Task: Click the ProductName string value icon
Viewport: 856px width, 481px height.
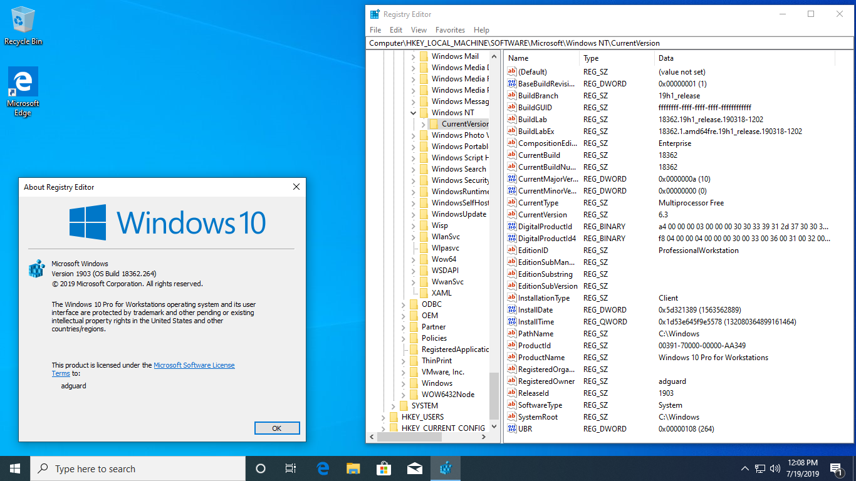Action: point(511,358)
